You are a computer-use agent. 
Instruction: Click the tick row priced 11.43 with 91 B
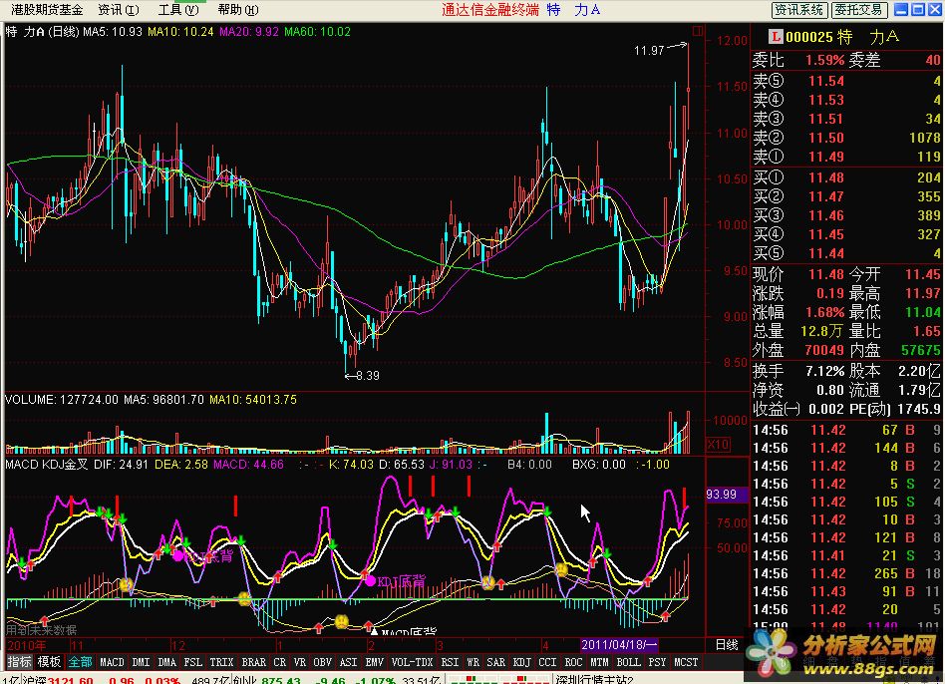pos(846,591)
